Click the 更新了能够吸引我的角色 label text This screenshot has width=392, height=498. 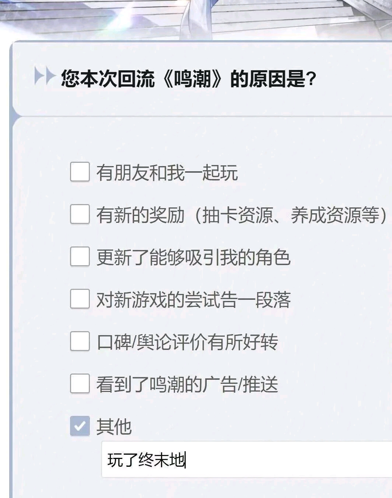tap(193, 257)
